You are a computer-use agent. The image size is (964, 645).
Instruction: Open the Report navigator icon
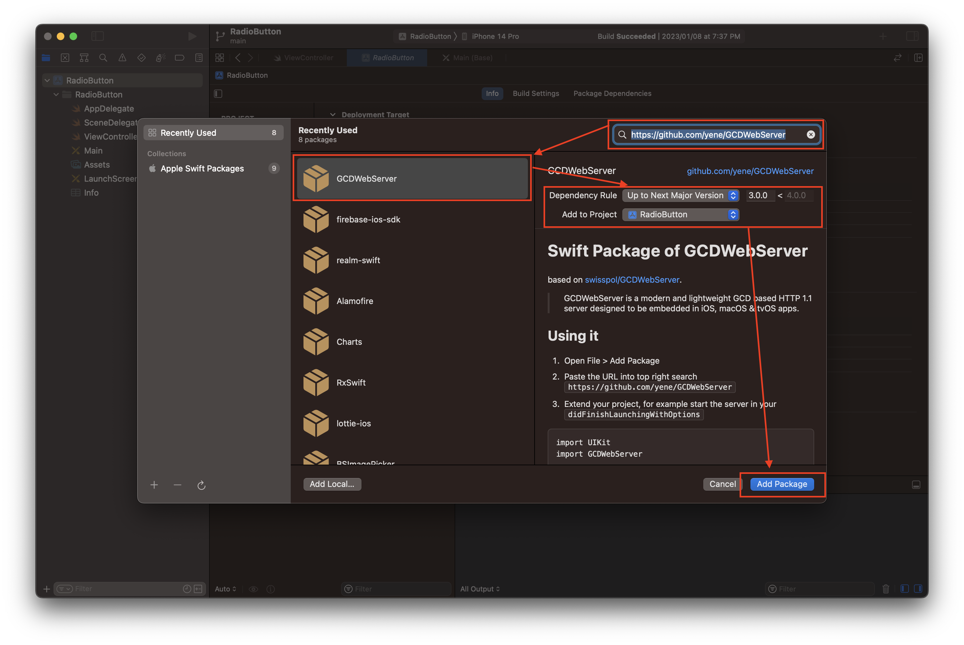click(x=199, y=58)
